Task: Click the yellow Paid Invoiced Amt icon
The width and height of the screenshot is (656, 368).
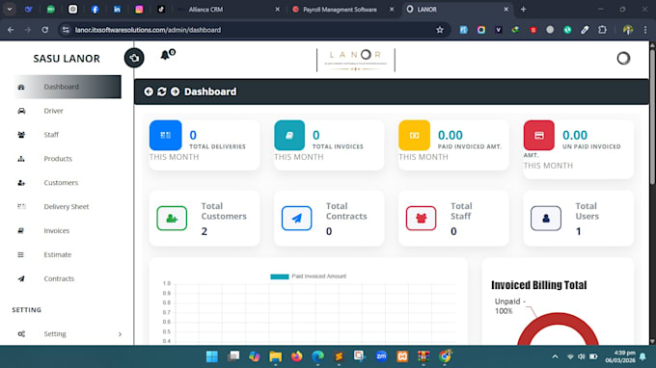Action: (414, 135)
